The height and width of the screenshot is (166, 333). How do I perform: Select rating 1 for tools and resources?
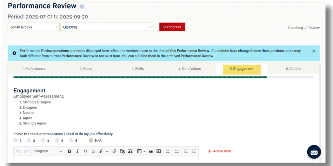[16, 140]
